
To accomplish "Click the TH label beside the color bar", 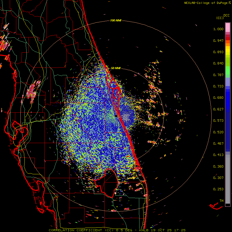I will click(221, 201).
